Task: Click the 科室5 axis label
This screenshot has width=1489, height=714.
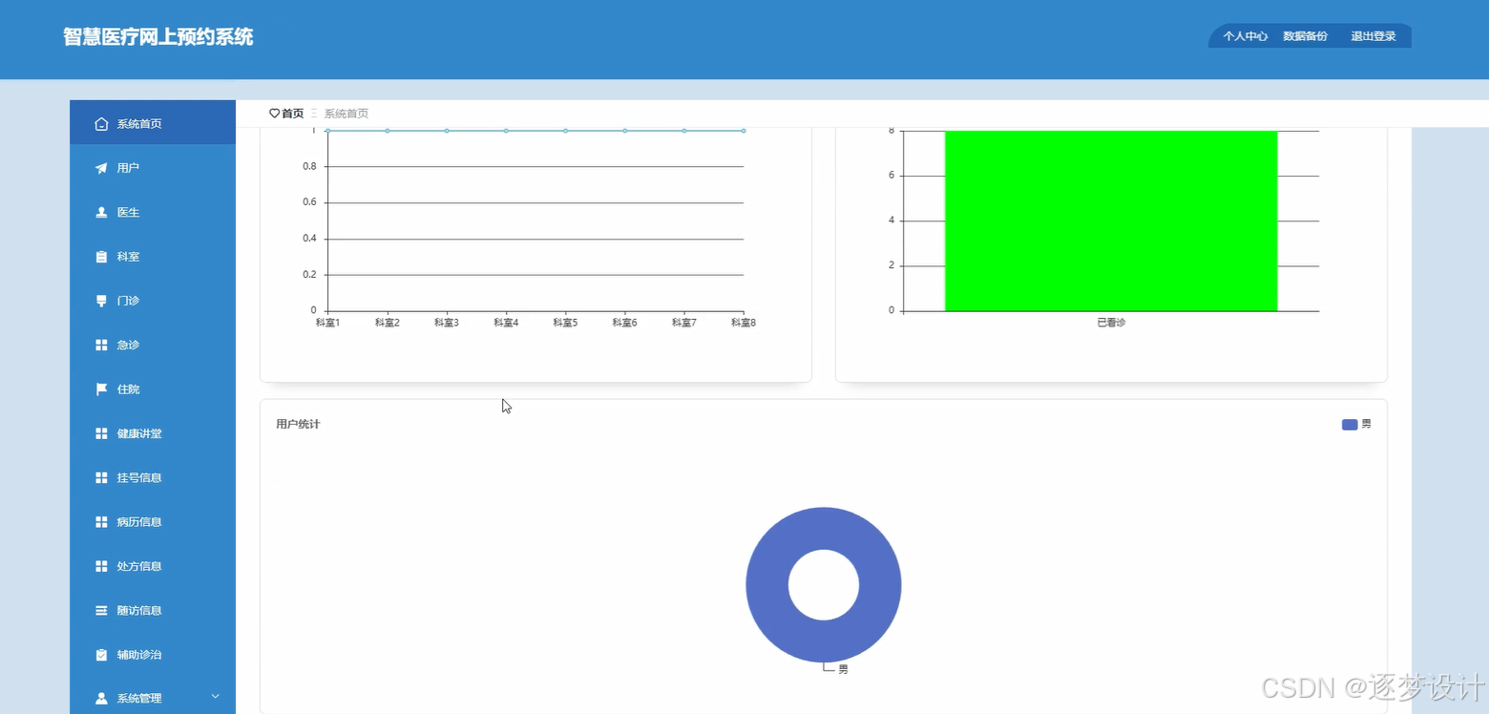Action: click(x=565, y=323)
